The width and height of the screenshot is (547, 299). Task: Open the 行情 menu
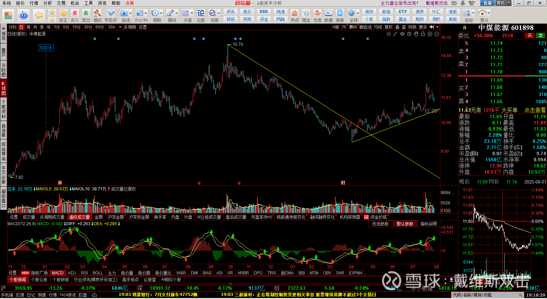[x=34, y=3]
